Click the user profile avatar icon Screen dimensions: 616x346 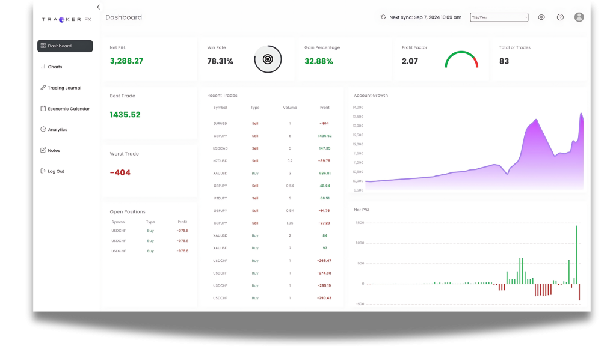click(x=578, y=17)
